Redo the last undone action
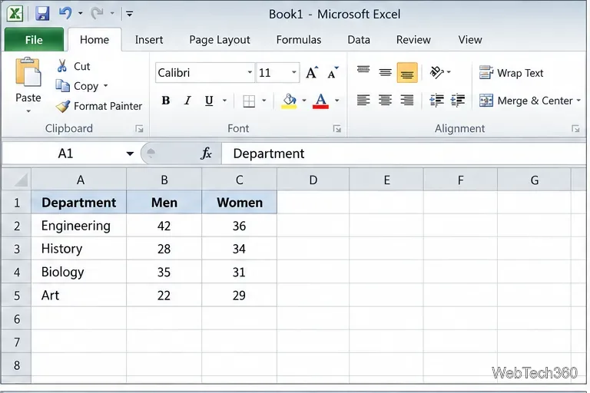The image size is (590, 393). (97, 14)
